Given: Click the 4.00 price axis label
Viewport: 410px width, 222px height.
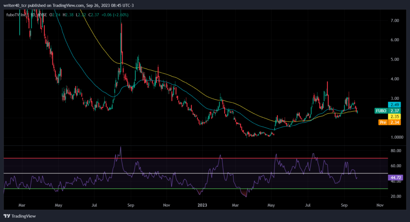Looking at the screenshot, I should coord(394,79).
